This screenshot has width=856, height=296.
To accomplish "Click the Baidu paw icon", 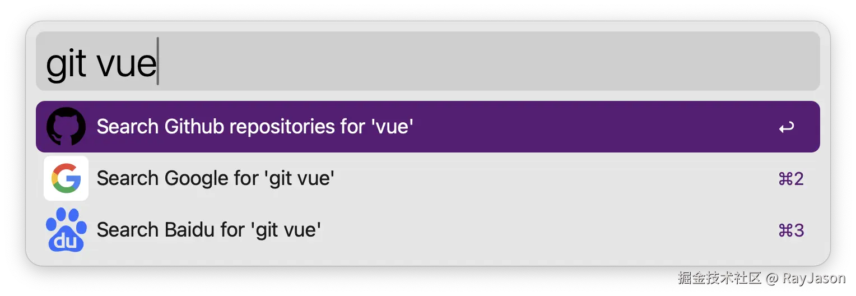I will tap(66, 230).
